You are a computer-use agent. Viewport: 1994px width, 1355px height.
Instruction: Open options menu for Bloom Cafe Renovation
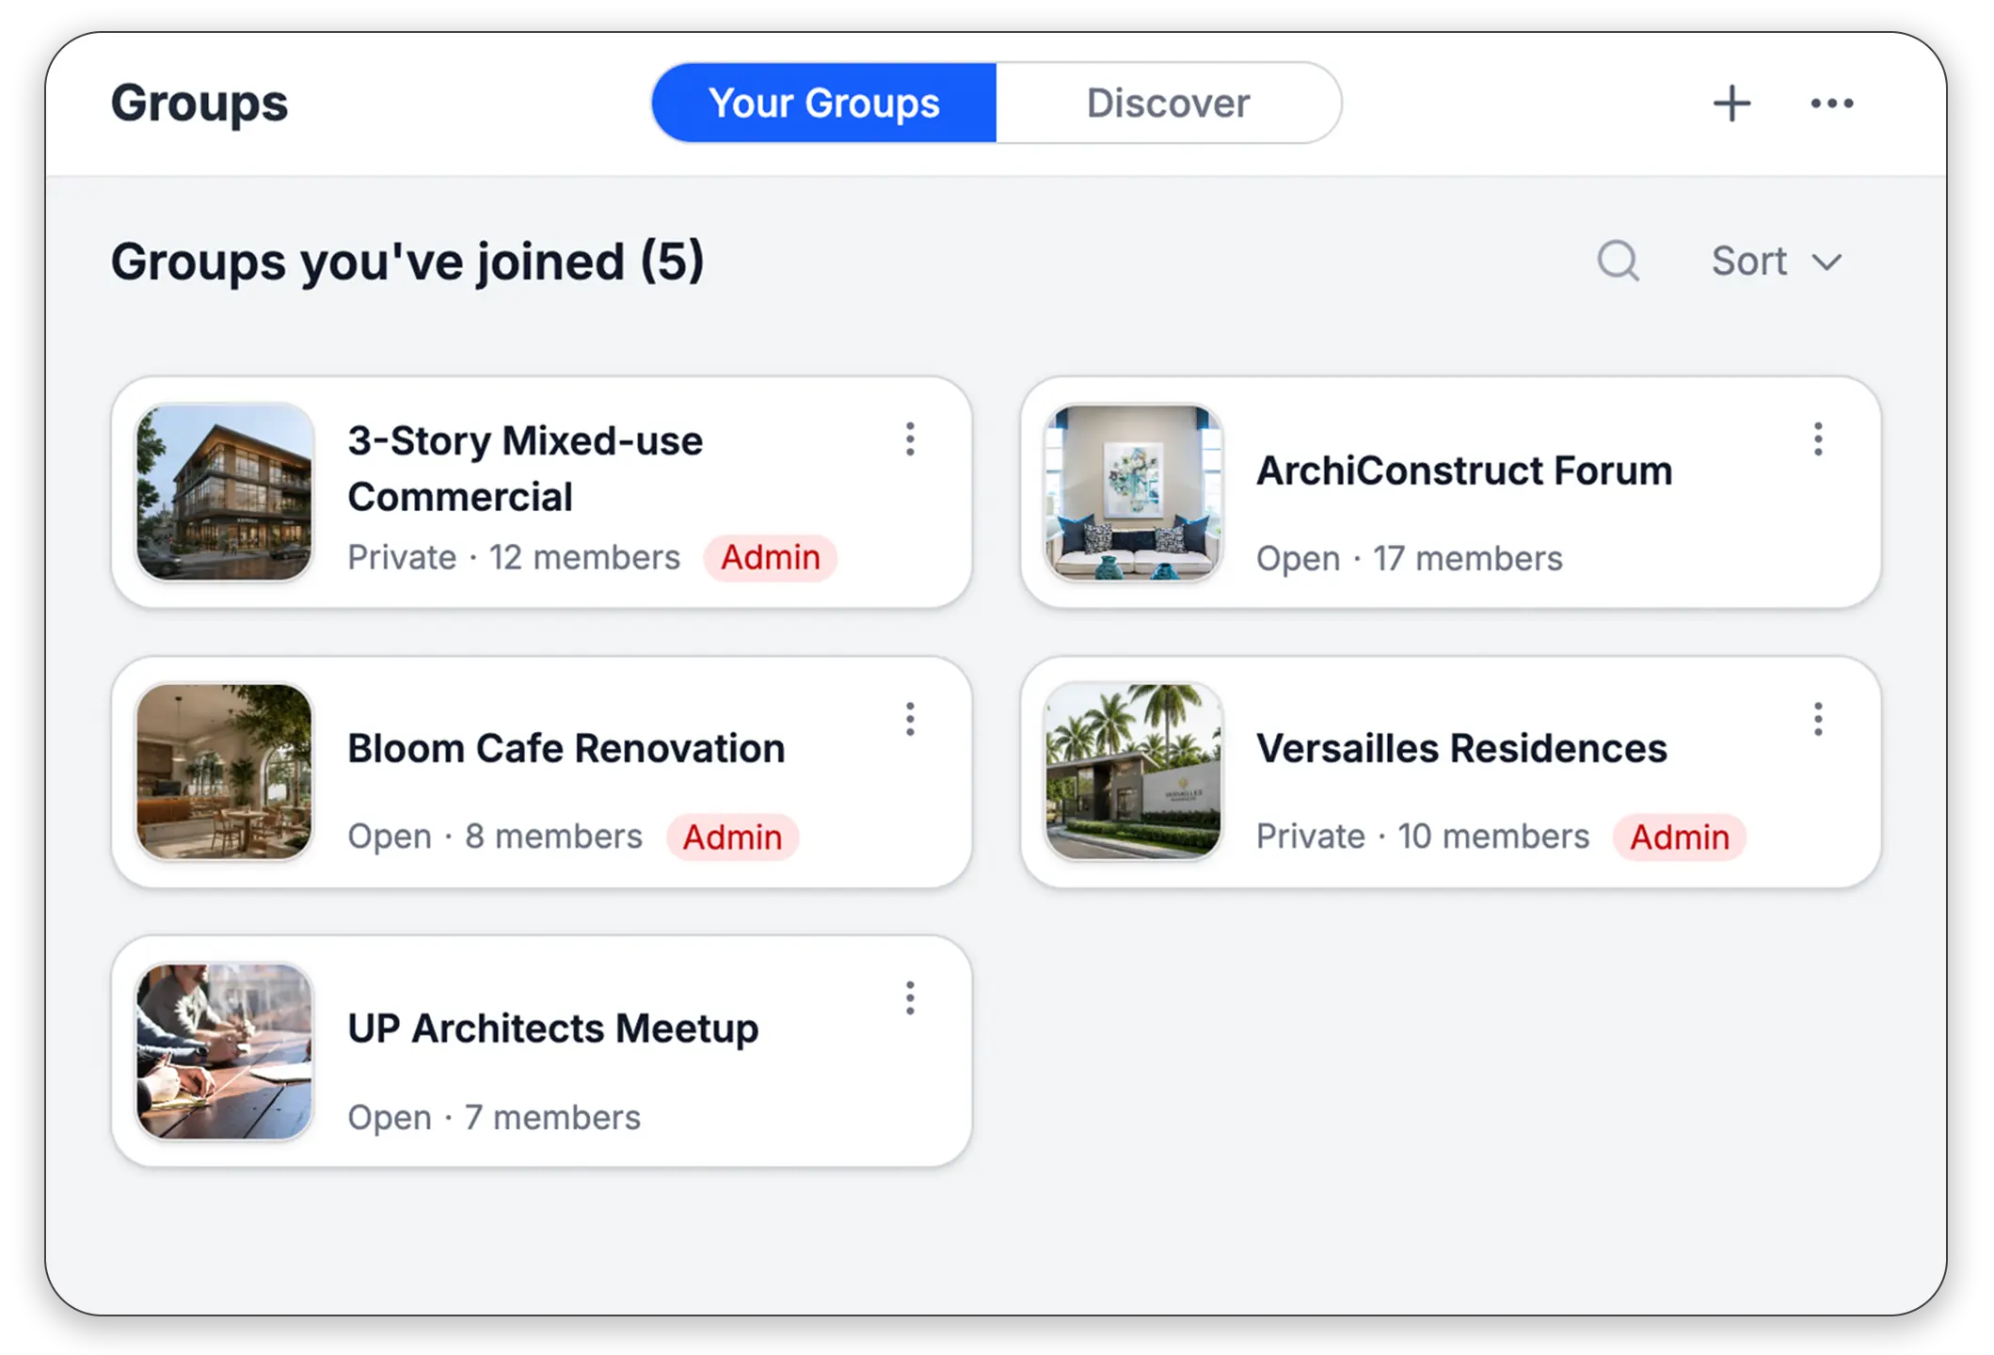[909, 719]
